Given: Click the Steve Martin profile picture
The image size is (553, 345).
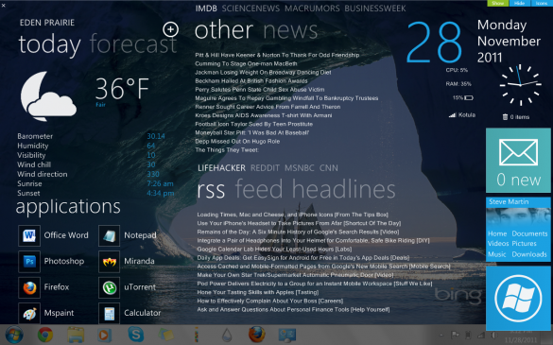Looking at the screenshot, I should pos(518,218).
